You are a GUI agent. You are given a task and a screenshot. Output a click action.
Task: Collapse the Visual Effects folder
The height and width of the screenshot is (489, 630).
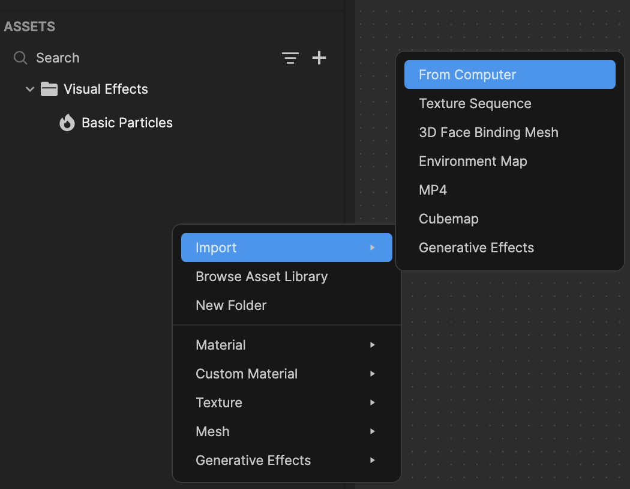(x=29, y=89)
